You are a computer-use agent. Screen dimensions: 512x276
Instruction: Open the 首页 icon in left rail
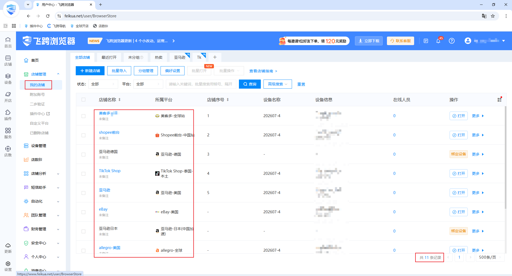point(8,42)
